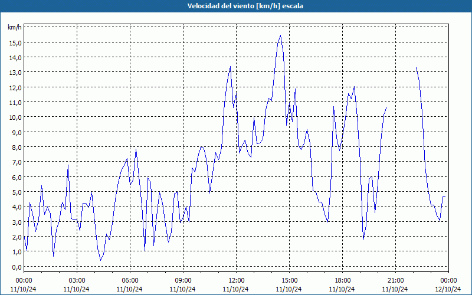Image resolution: width=472 pixels, height=295 pixels.
Task: Click the 'km/h' axis unit label
Action: [x=15, y=27]
